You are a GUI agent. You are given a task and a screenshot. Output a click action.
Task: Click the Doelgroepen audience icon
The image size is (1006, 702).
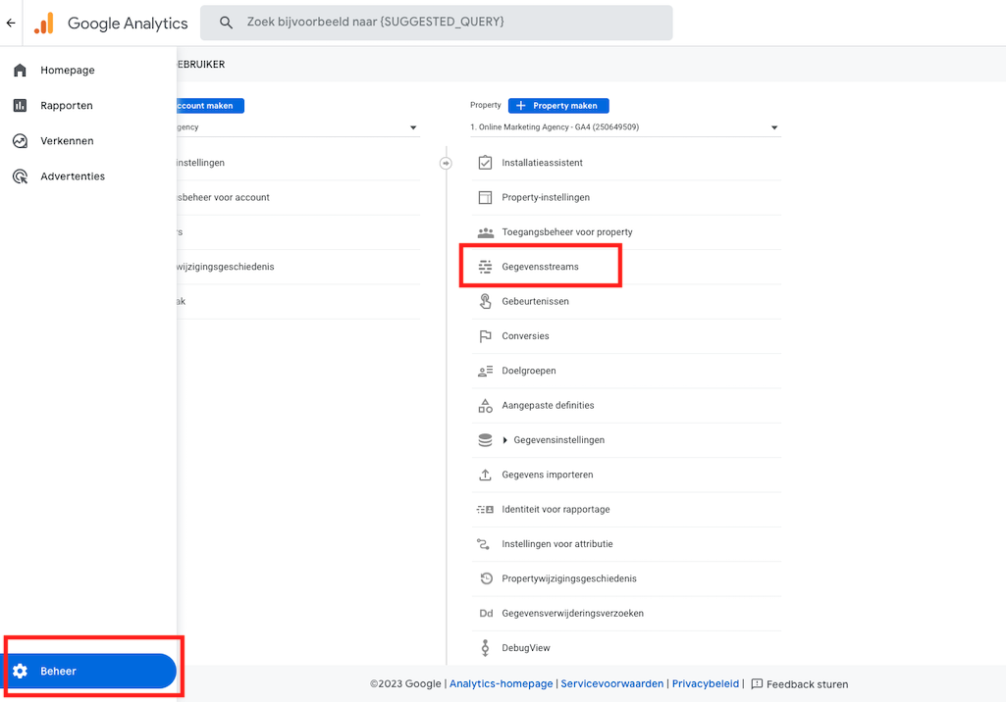[485, 371]
